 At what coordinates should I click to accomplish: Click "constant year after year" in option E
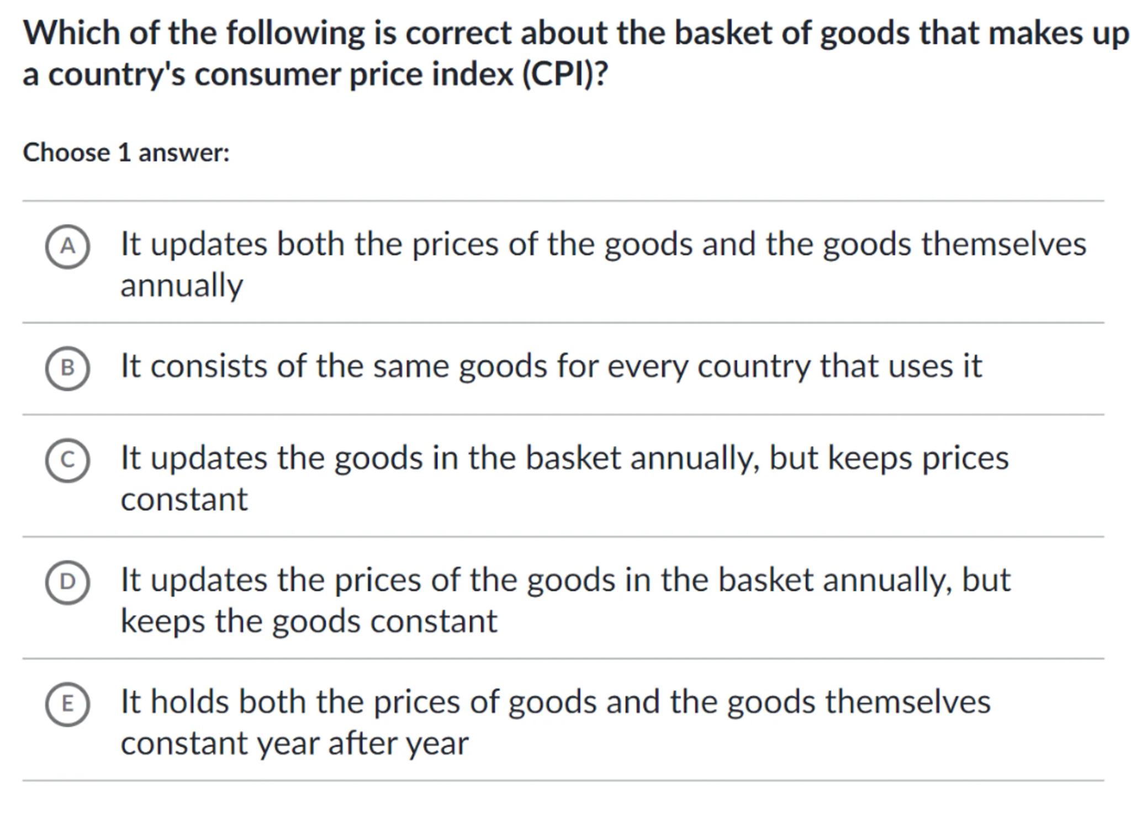(x=294, y=743)
